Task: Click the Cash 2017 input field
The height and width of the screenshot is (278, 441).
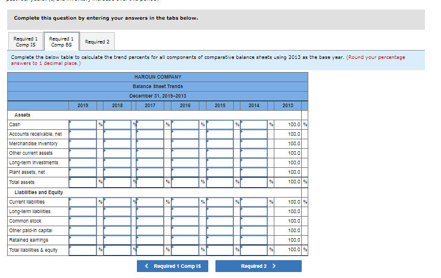Action: (150, 124)
